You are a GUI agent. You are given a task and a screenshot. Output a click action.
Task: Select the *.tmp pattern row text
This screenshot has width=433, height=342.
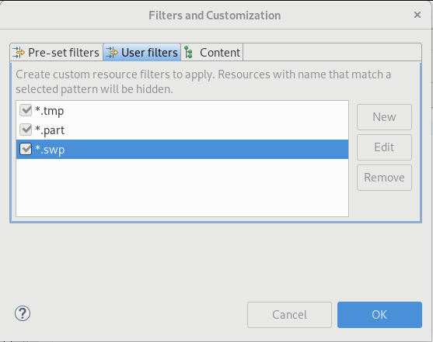click(x=50, y=111)
